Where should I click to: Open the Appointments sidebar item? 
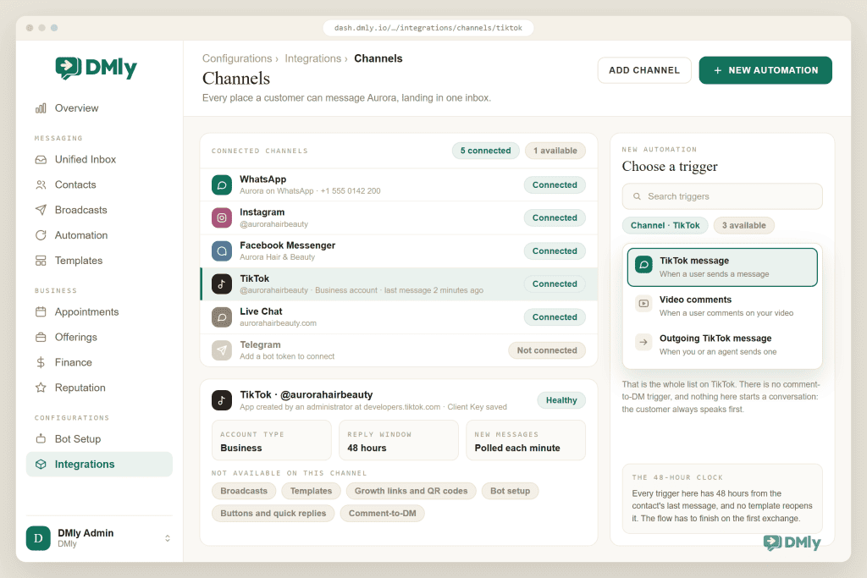coord(100,312)
